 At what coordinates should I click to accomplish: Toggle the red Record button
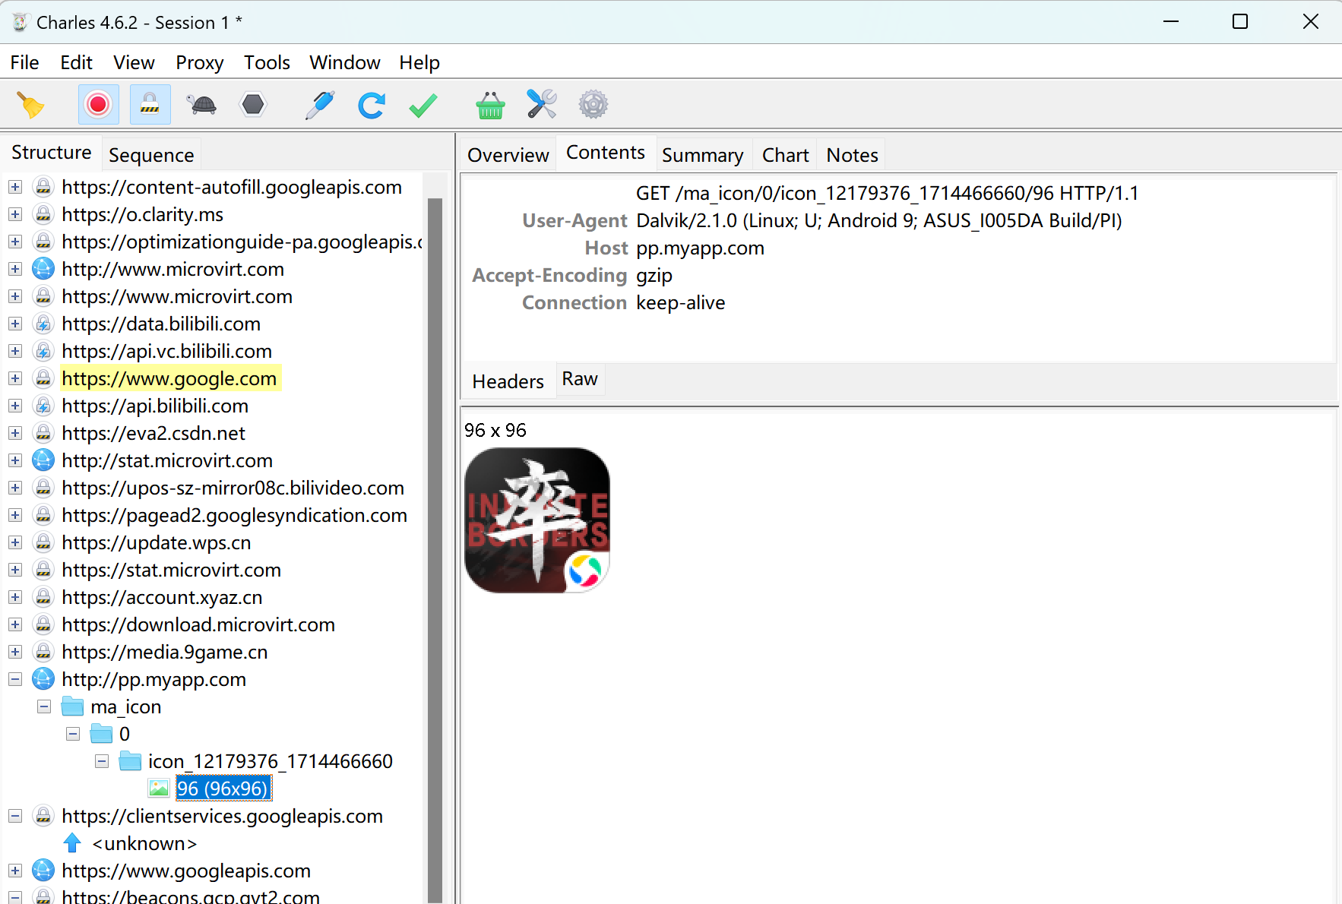[x=98, y=105]
